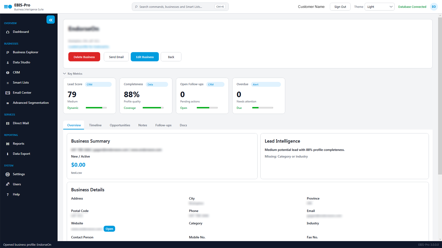Image resolution: width=442 pixels, height=248 pixels.
Task: Collapse the sidebar with the double-chevron button
Action: point(51,20)
